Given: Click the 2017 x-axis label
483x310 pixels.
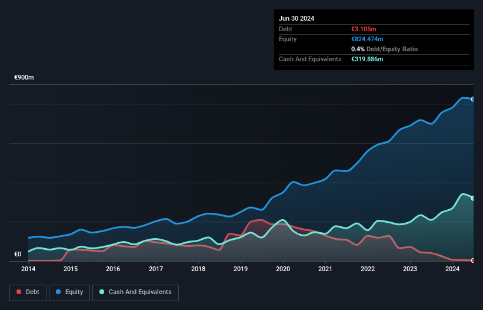Looking at the screenshot, I should pyautogui.click(x=156, y=269).
